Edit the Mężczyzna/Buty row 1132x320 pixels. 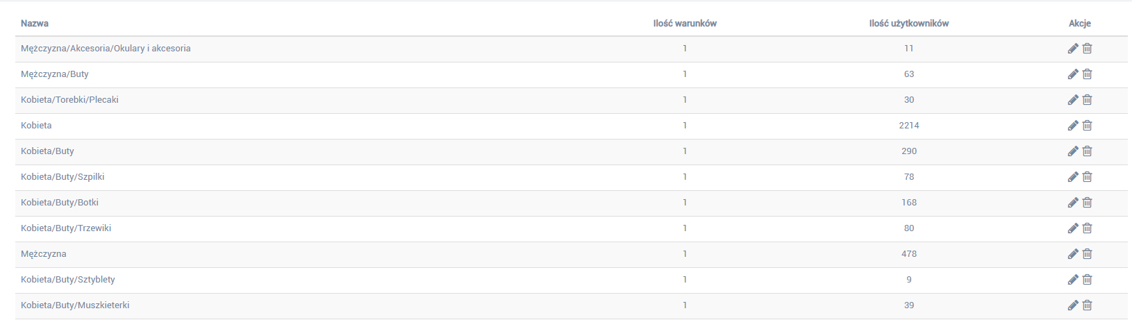coord(1073,74)
